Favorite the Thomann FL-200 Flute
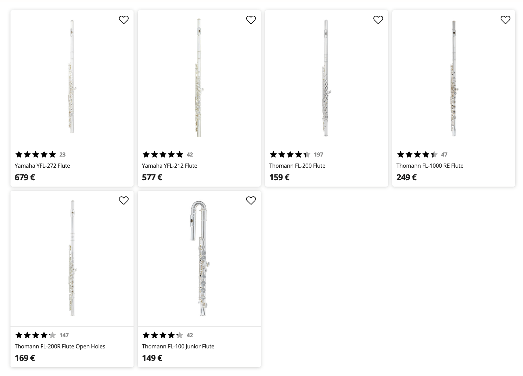This screenshot has height=376, width=523. (378, 20)
